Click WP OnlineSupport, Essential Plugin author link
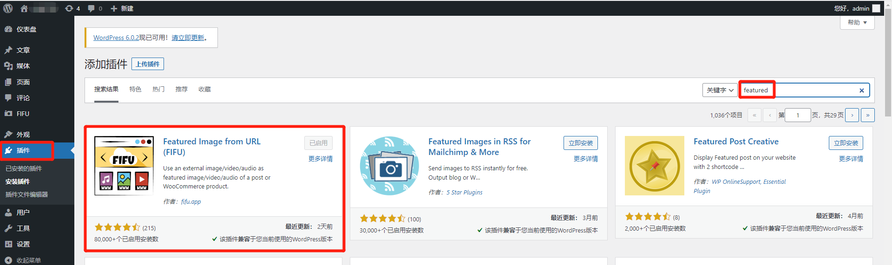This screenshot has height=265, width=892. [740, 186]
